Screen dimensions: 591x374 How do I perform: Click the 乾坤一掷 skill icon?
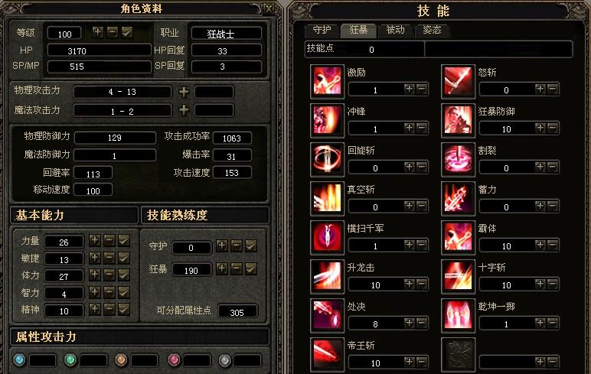(x=458, y=316)
